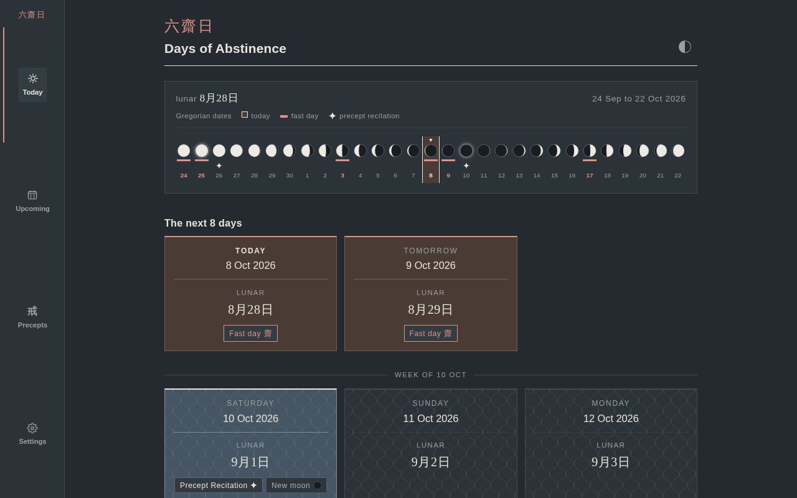Click the Precept Recitation badge on Saturday card
The width and height of the screenshot is (797, 498).
[x=219, y=486]
